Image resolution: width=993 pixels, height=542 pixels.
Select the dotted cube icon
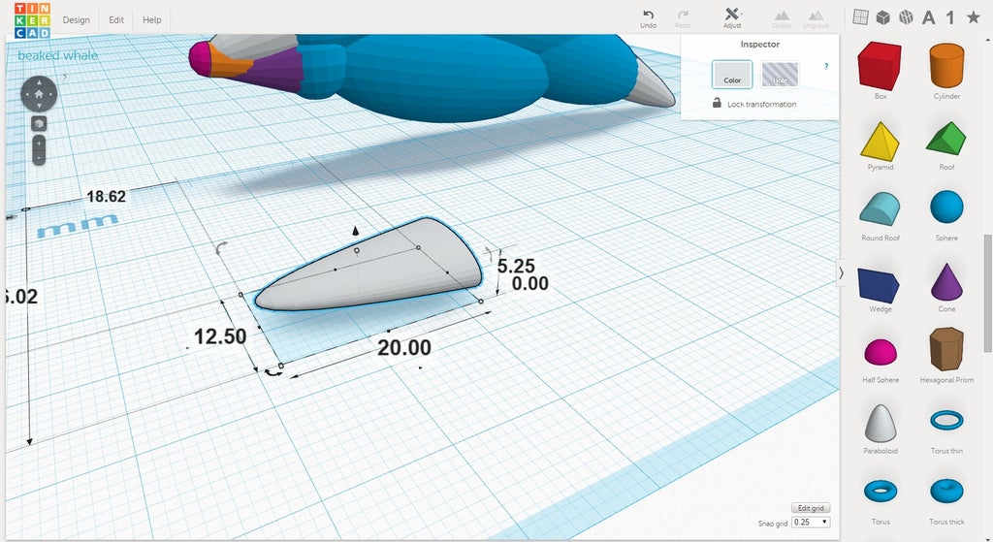click(x=906, y=17)
